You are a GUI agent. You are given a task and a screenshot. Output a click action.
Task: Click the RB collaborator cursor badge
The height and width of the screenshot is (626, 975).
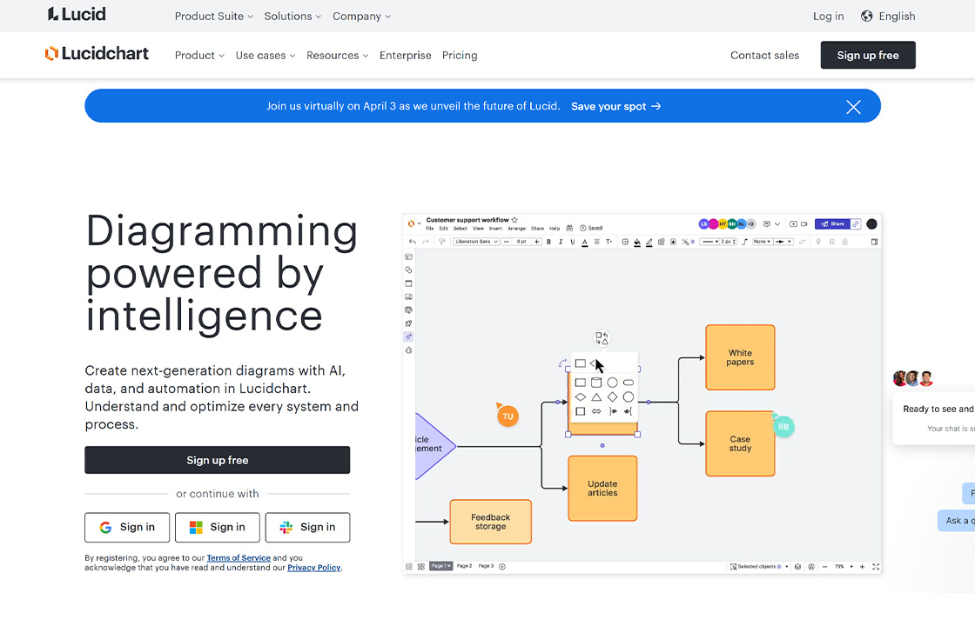tap(783, 427)
